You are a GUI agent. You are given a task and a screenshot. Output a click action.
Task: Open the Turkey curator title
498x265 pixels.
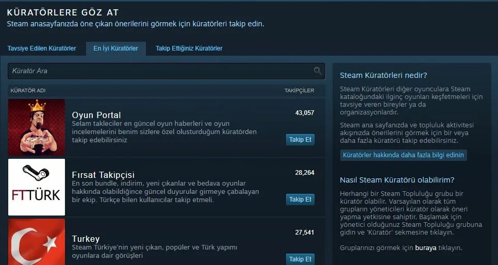86,239
